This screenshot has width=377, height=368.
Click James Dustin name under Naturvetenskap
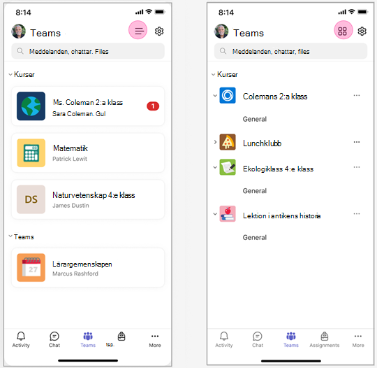coord(71,206)
